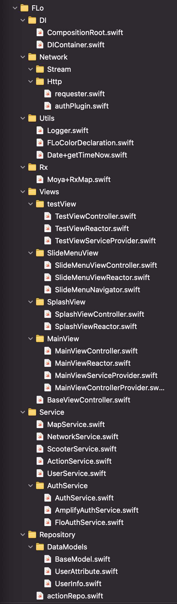
Task: Collapse the testView folder chevron
Action: tap(31, 204)
